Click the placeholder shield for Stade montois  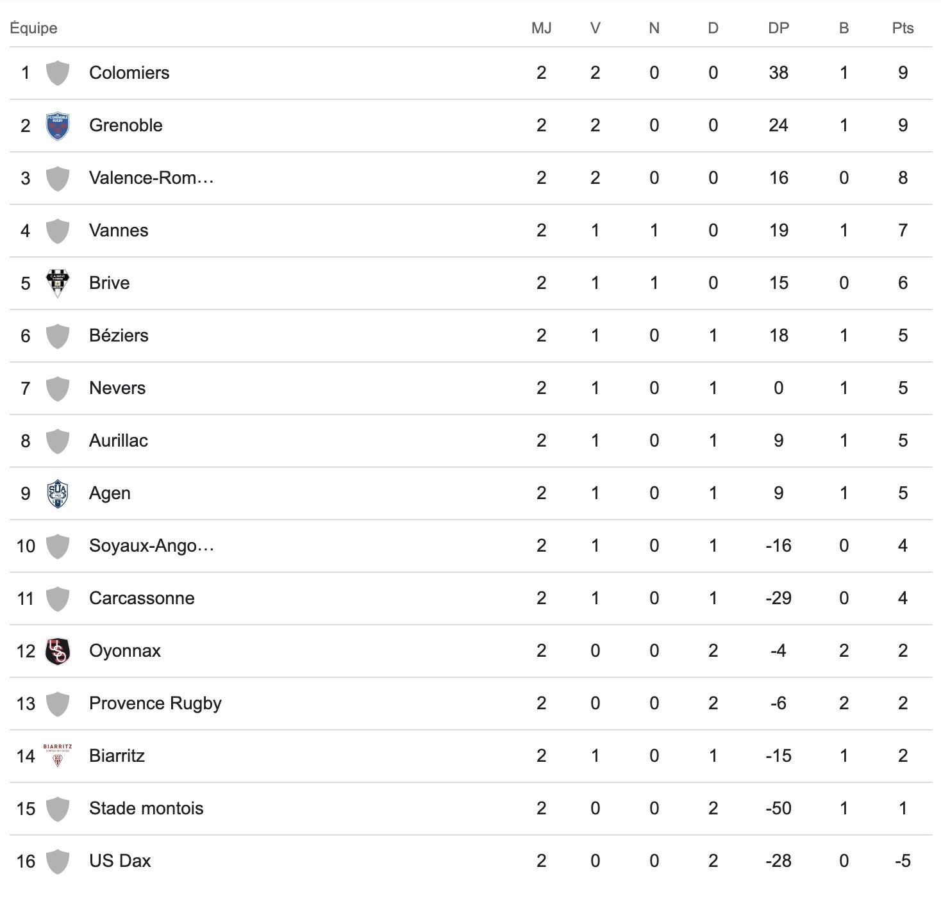(58, 809)
